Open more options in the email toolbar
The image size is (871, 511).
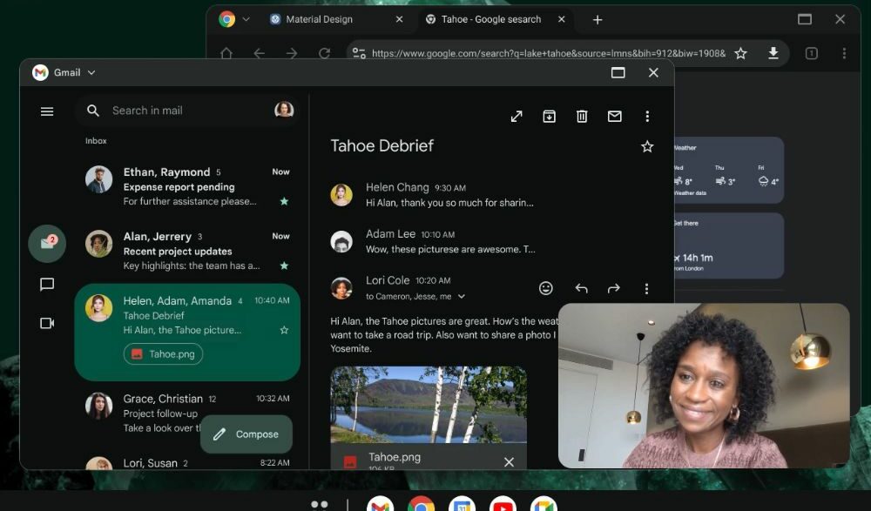pos(647,116)
